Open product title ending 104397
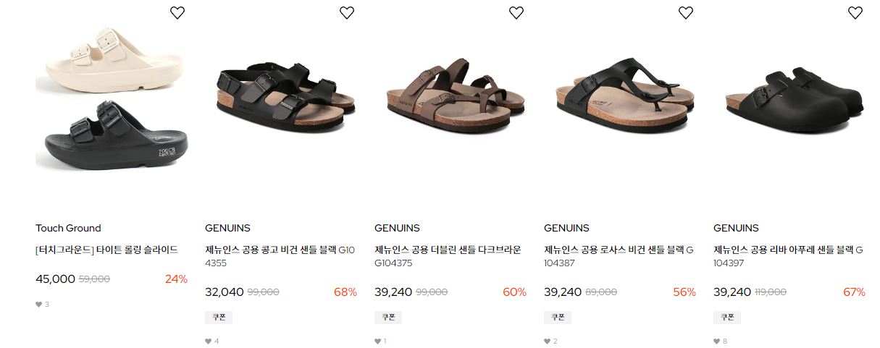This screenshot has height=348, width=880. click(788, 256)
